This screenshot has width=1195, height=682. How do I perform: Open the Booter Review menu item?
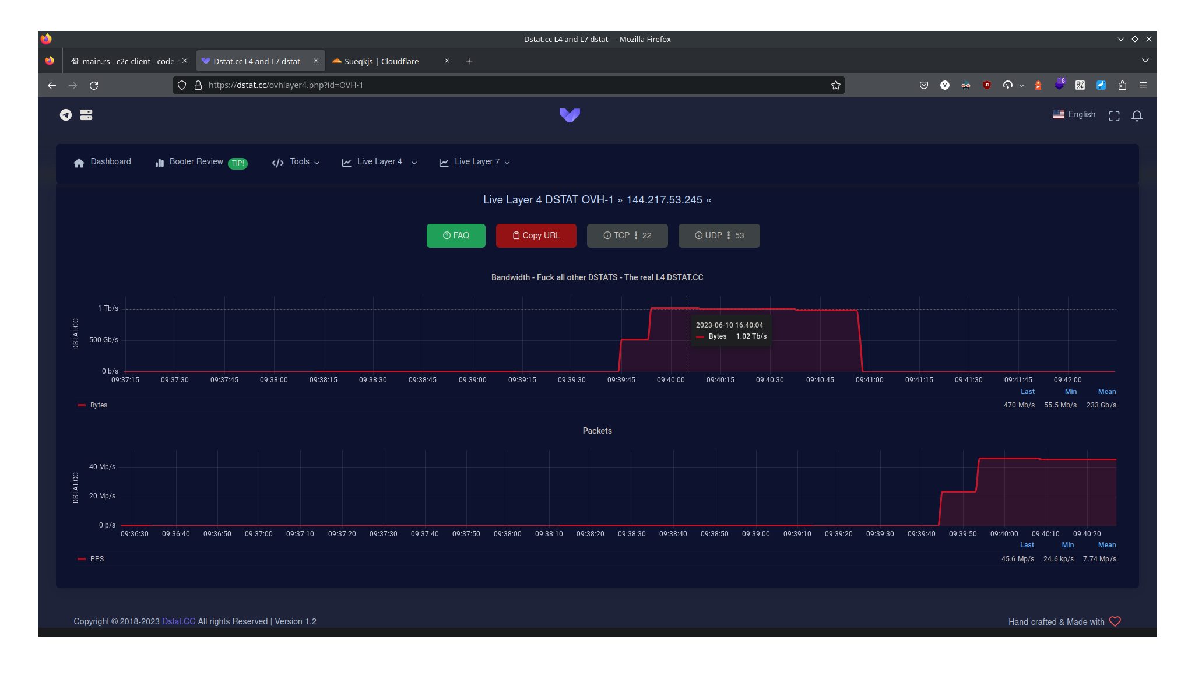196,162
